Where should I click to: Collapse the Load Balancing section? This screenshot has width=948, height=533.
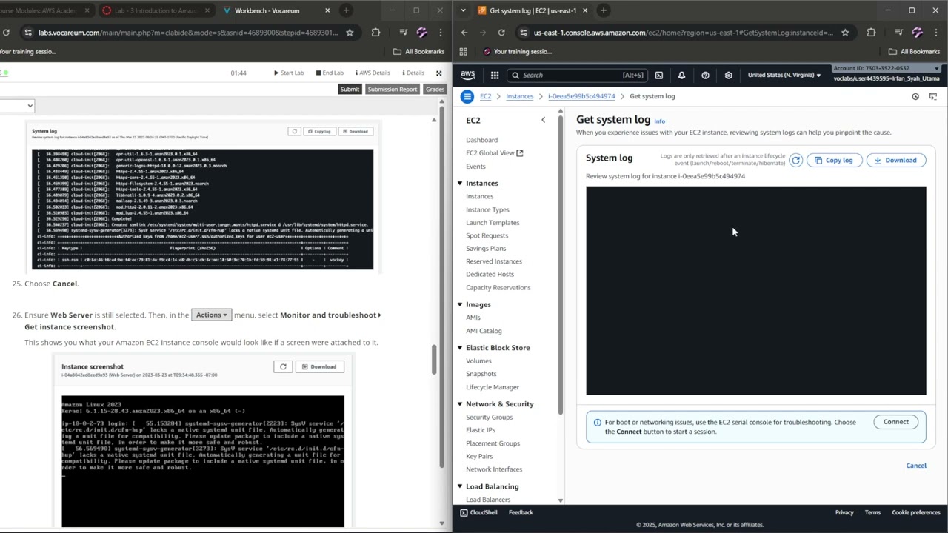pos(459,486)
